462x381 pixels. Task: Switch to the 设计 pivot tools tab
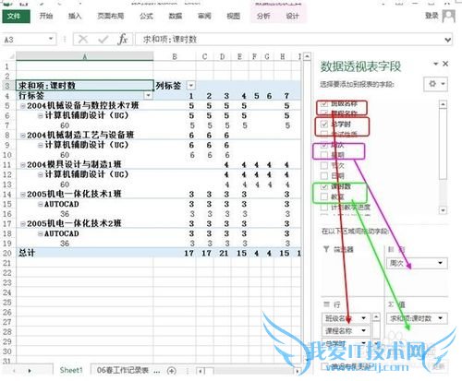click(292, 16)
